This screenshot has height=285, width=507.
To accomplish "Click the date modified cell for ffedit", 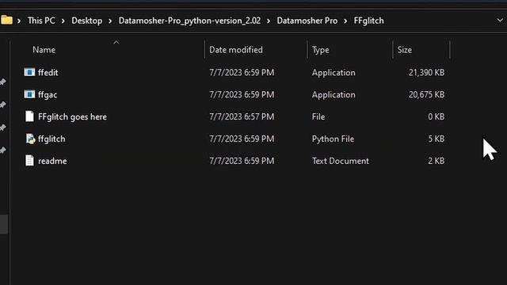I will pyautogui.click(x=242, y=72).
